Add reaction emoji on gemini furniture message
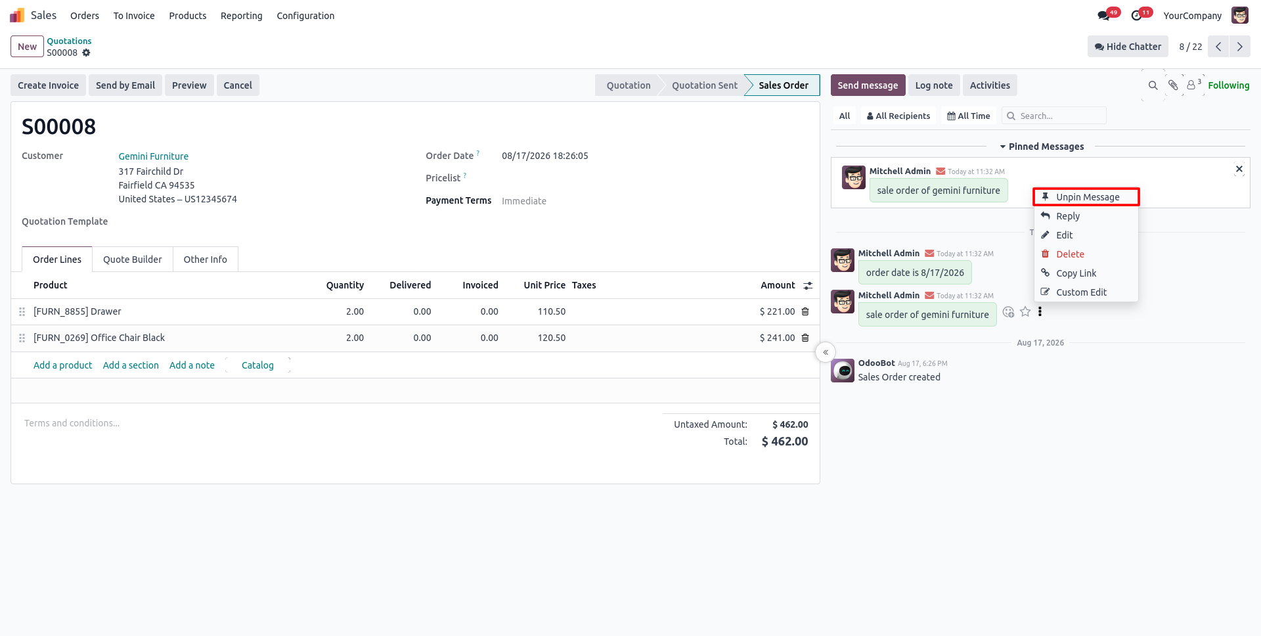Image resolution: width=1261 pixels, height=636 pixels. 1009,312
